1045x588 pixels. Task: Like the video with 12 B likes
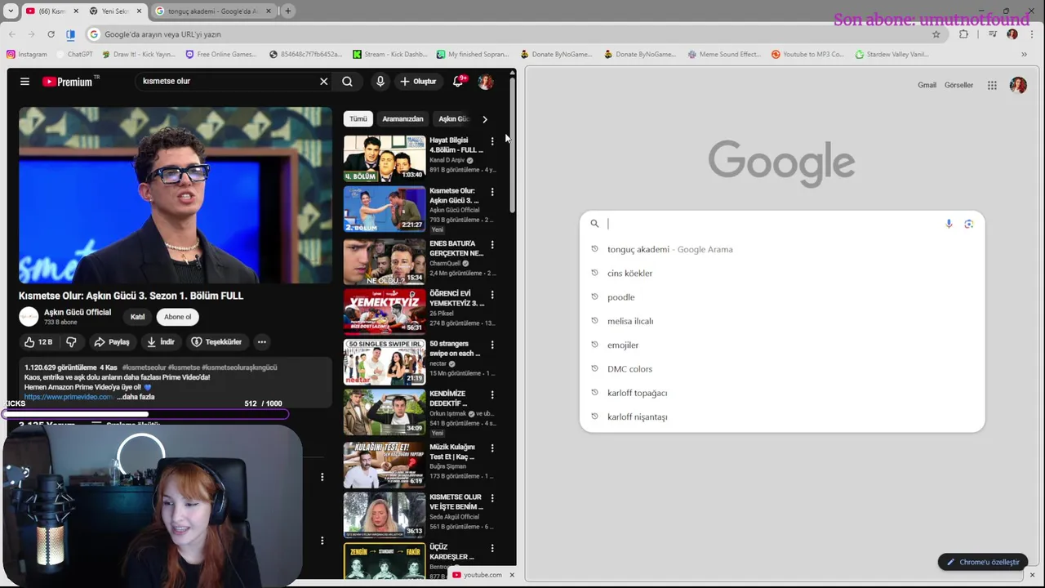coord(38,342)
